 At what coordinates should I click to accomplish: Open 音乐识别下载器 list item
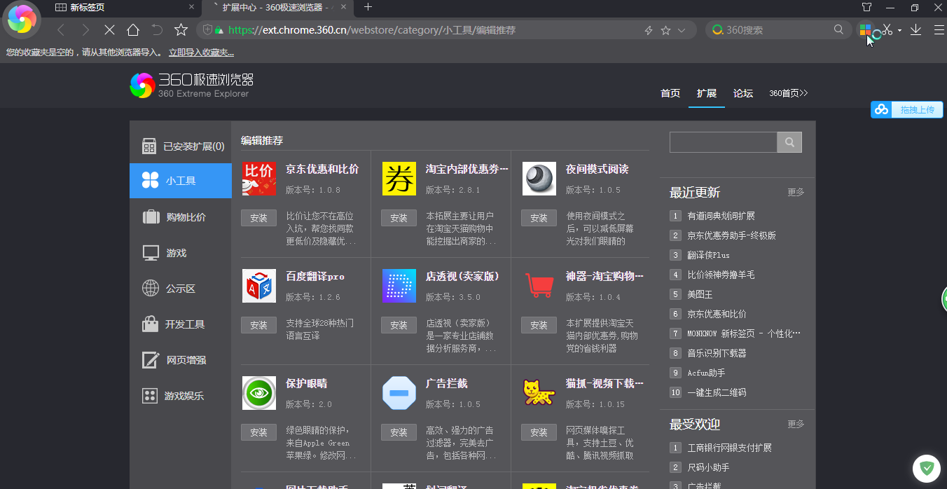click(717, 353)
